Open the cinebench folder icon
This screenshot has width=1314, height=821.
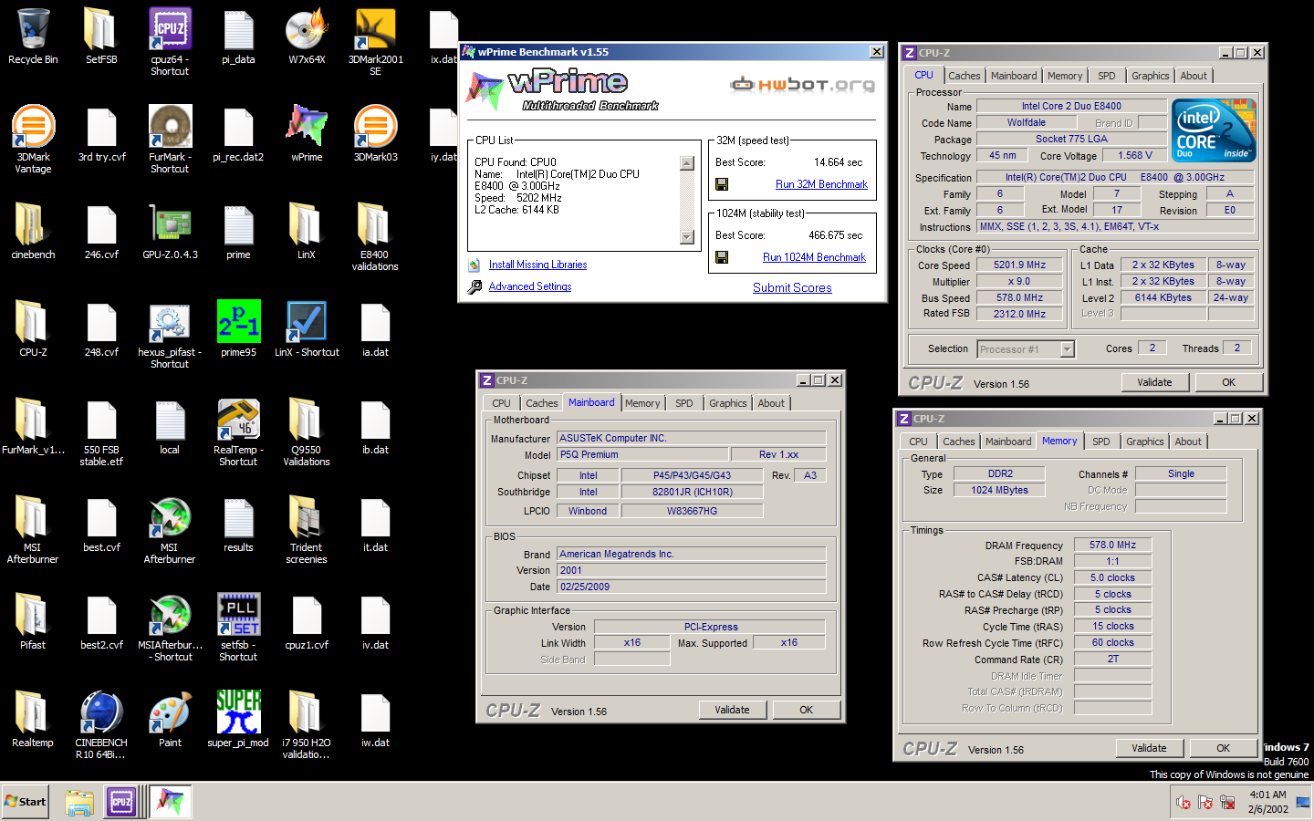click(x=33, y=232)
